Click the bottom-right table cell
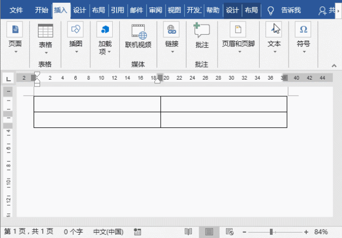 click(224, 120)
